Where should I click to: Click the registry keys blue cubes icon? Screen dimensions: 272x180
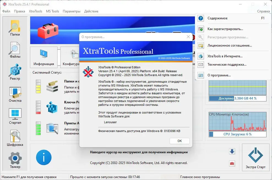pos(52,108)
